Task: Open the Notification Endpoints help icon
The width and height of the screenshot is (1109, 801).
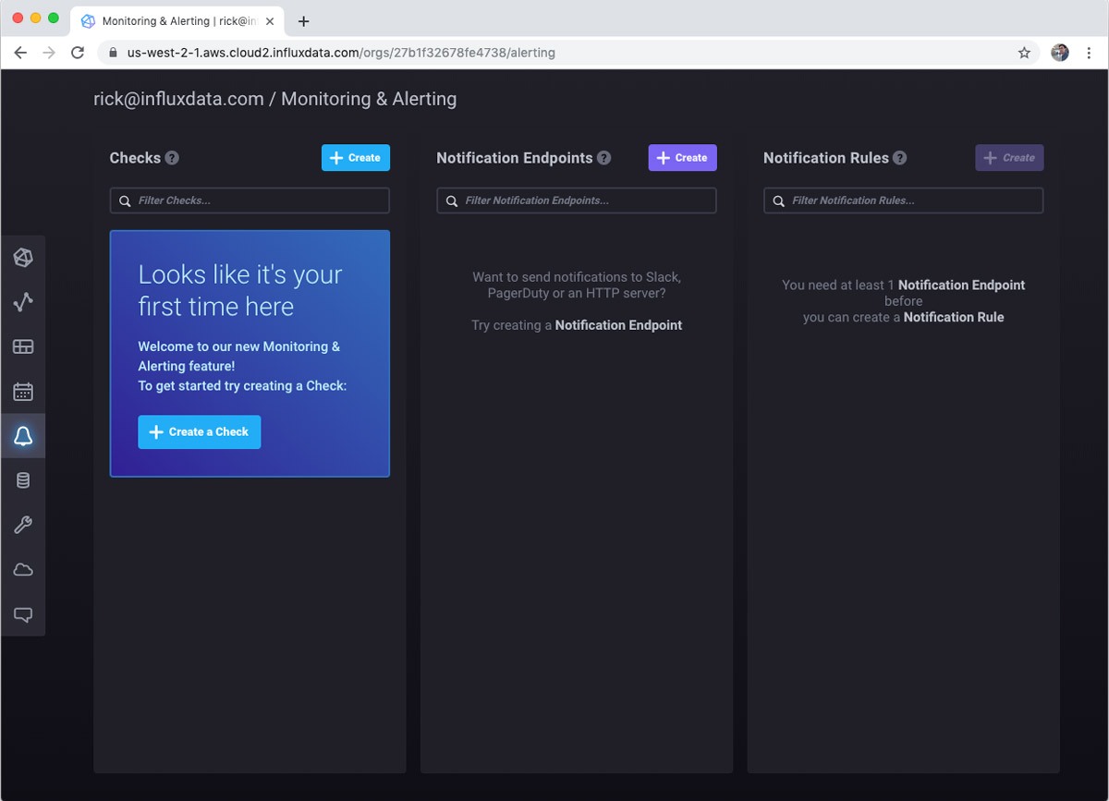Action: pos(604,158)
